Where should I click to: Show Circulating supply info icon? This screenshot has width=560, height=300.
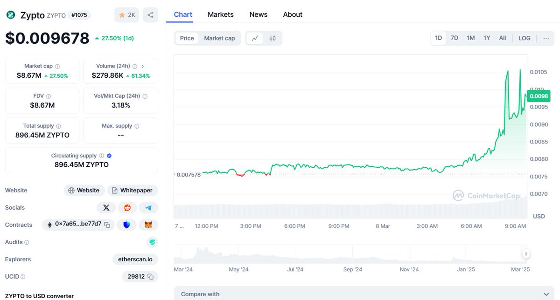pos(101,156)
